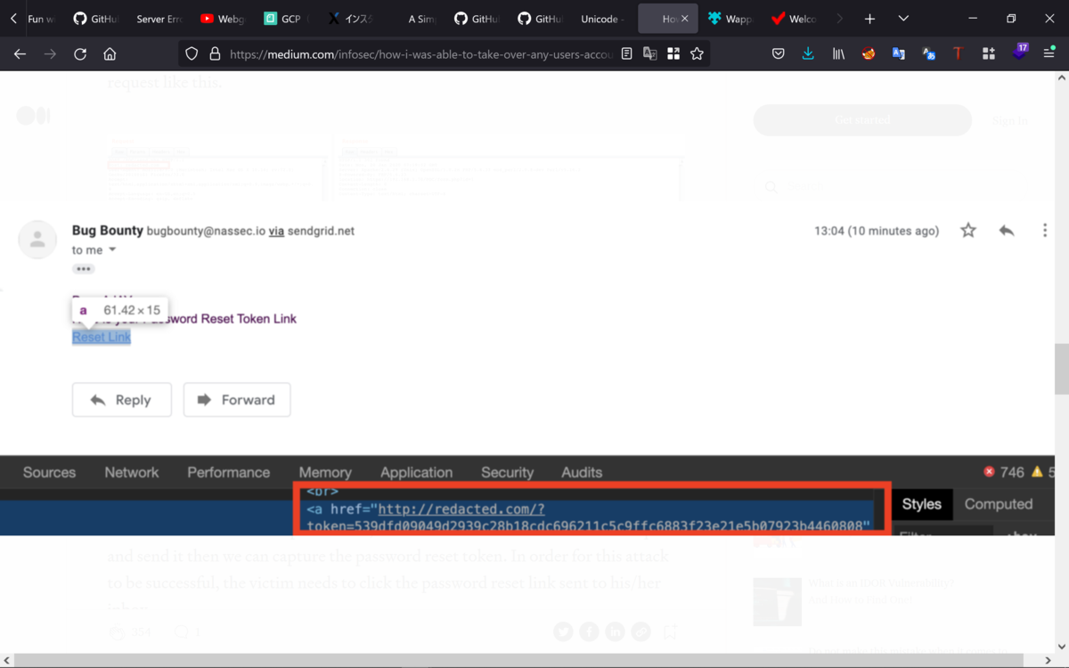Open a new browser tab

(869, 19)
